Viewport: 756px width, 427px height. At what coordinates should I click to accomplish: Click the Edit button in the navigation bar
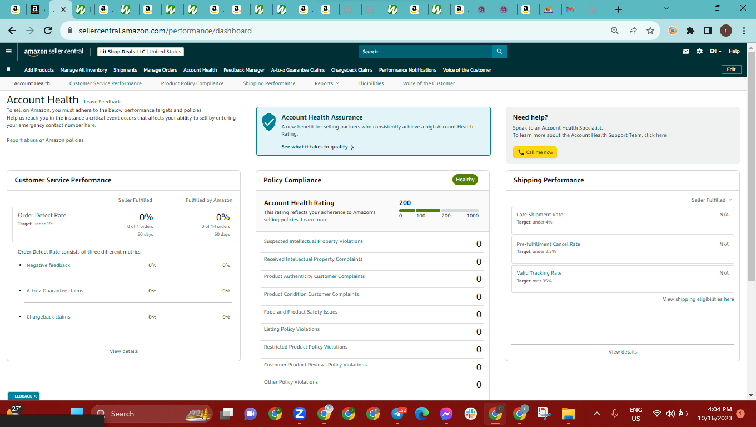click(x=731, y=69)
